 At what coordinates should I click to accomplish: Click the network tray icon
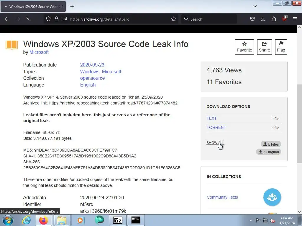click(x=265, y=220)
